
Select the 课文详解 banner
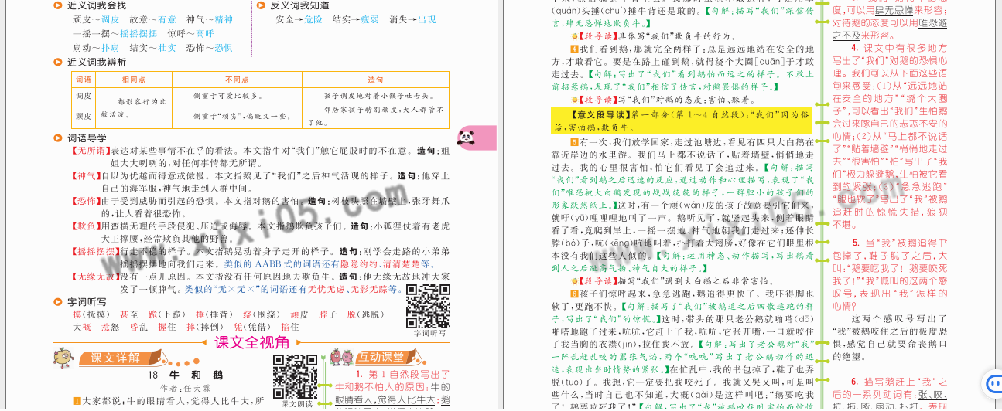click(x=116, y=358)
